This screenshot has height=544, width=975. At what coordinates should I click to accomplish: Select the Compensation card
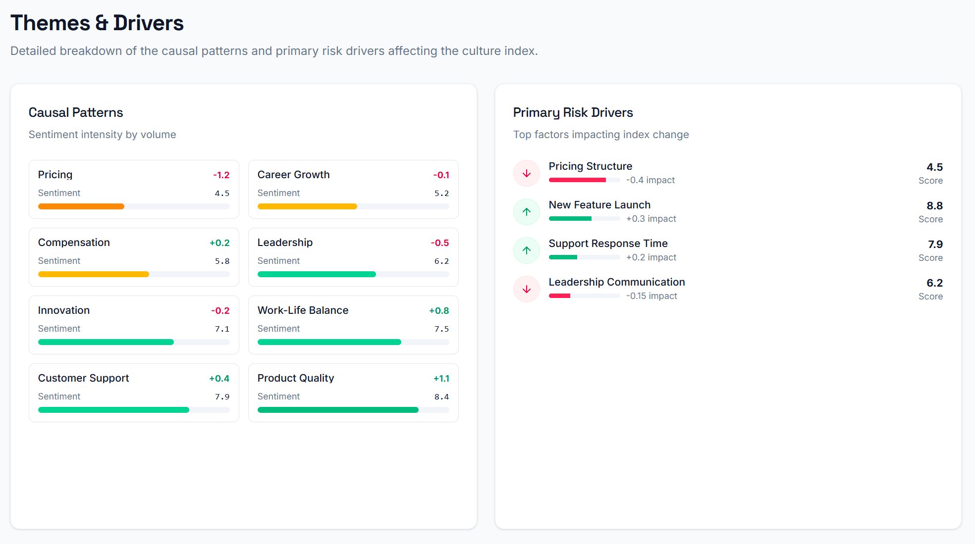134,257
